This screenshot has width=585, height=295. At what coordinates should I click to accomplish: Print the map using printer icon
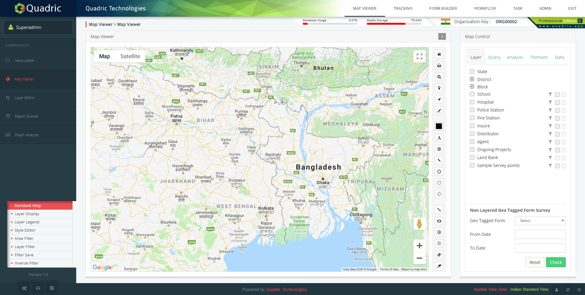tap(439, 66)
